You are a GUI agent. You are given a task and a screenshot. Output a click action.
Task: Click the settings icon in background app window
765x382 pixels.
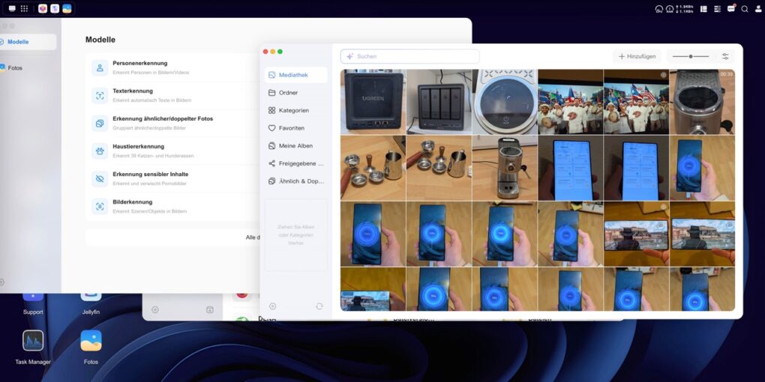pos(155,309)
